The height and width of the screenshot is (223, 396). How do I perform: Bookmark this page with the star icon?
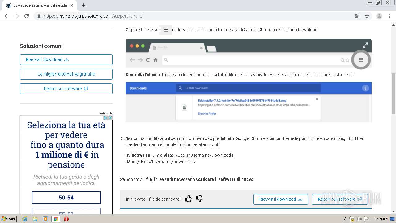tap(367, 16)
